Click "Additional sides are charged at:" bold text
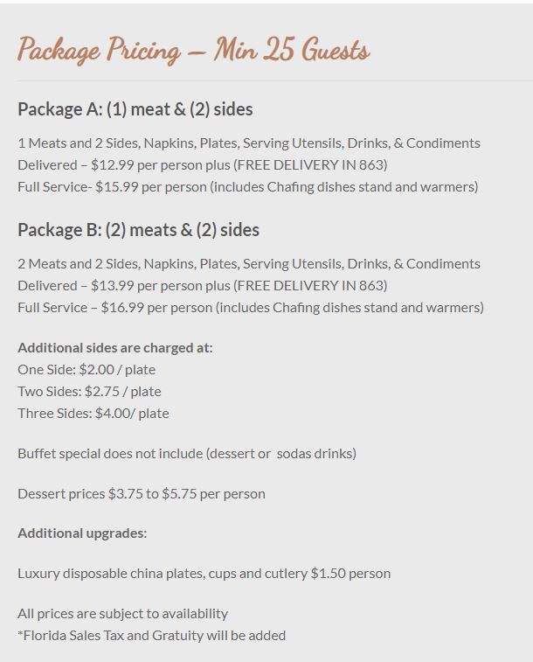Viewport: 533px width, 662px height. pos(114,347)
